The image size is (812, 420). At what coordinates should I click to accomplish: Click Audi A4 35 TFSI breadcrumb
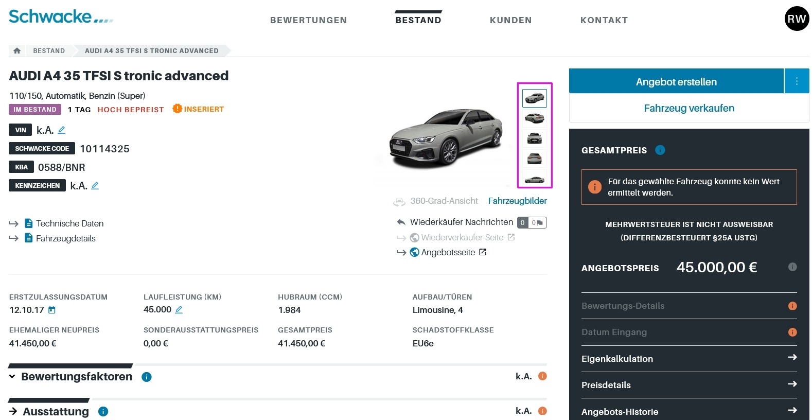[x=152, y=50]
